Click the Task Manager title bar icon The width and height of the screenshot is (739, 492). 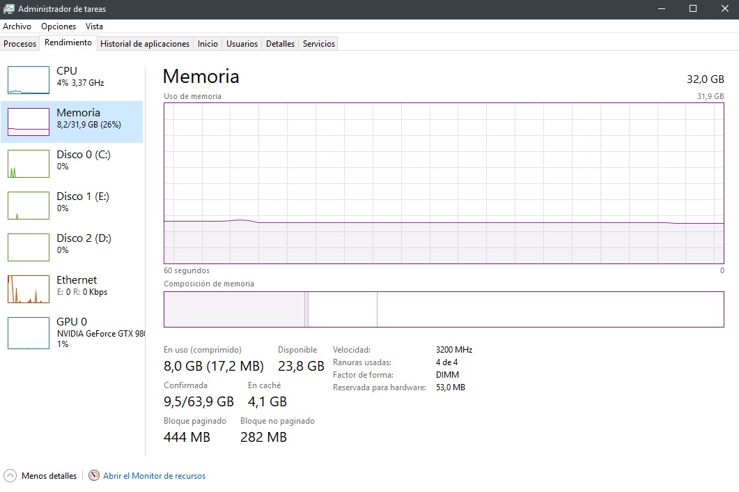(9, 9)
